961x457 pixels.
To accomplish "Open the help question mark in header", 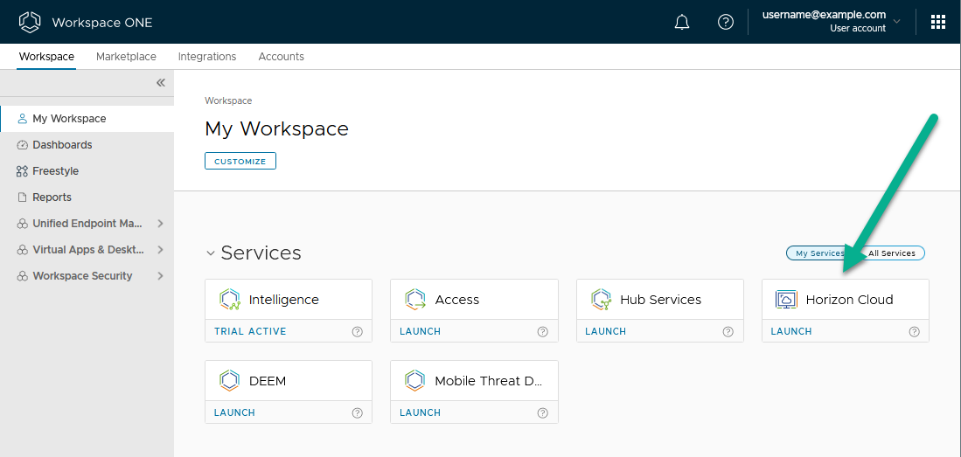I will 726,23.
